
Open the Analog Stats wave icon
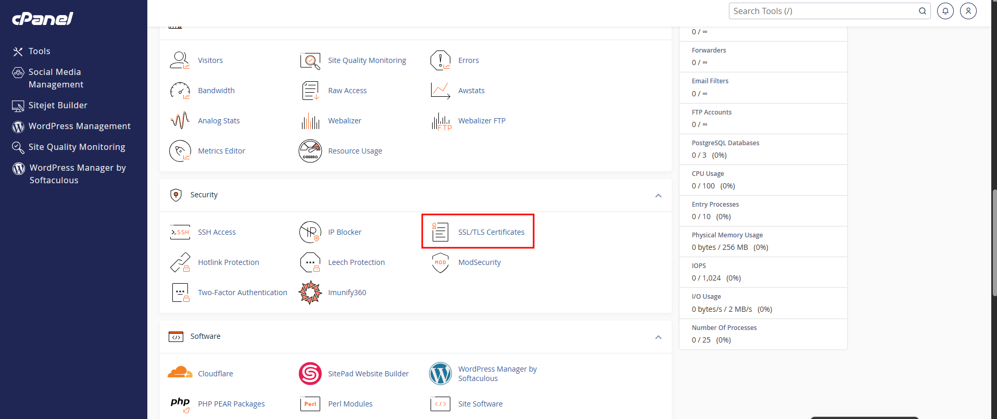(x=180, y=121)
